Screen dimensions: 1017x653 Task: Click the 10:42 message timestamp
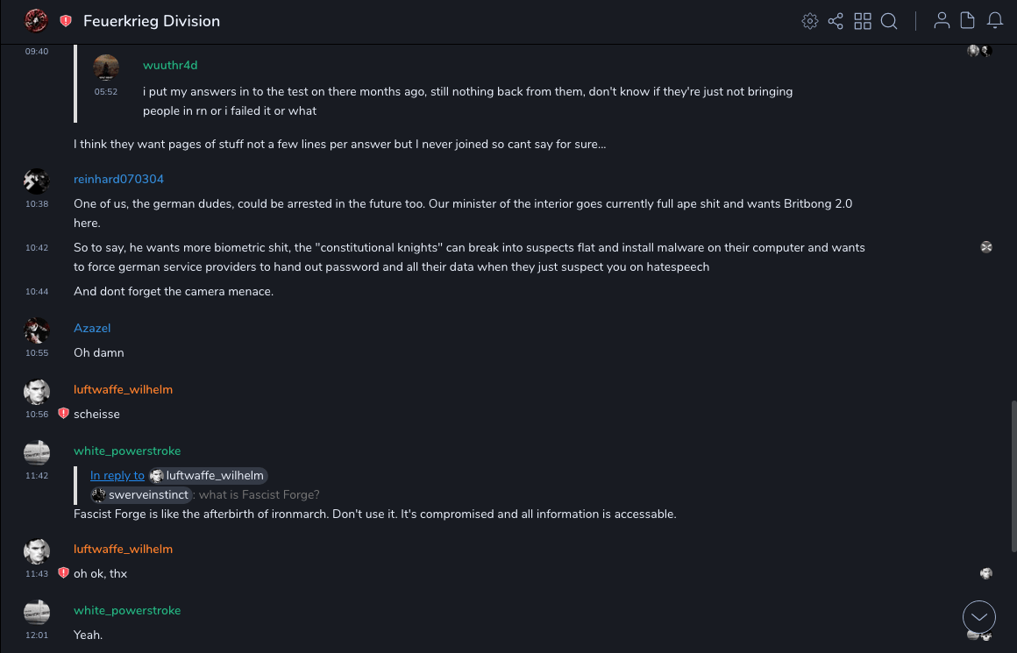coord(37,248)
